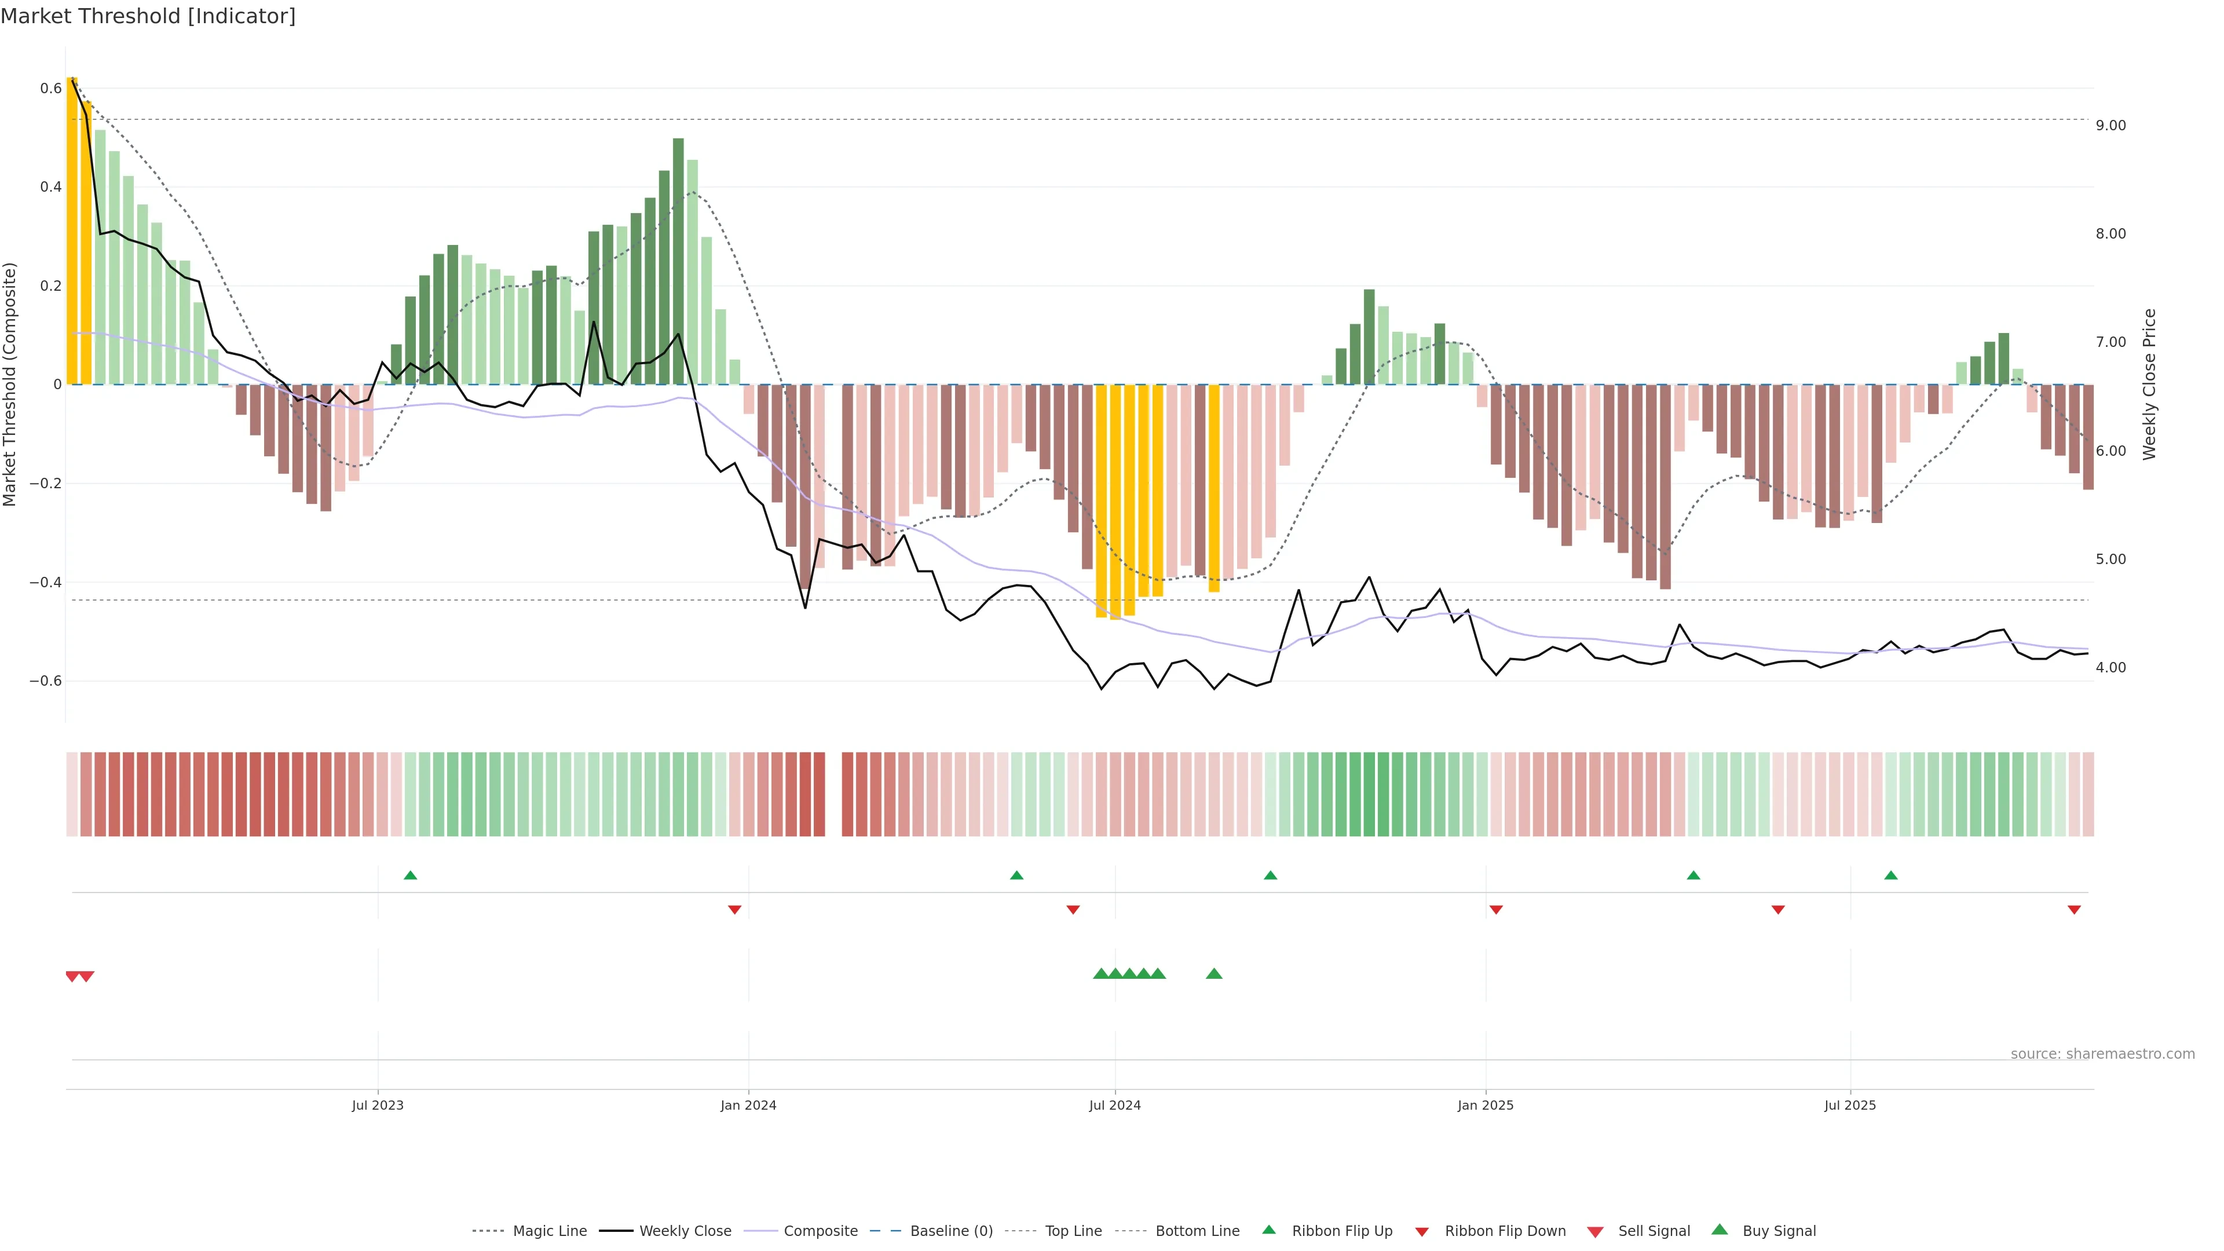
Task: Click the Buy Signal legend icon
Action: coord(1719,1230)
